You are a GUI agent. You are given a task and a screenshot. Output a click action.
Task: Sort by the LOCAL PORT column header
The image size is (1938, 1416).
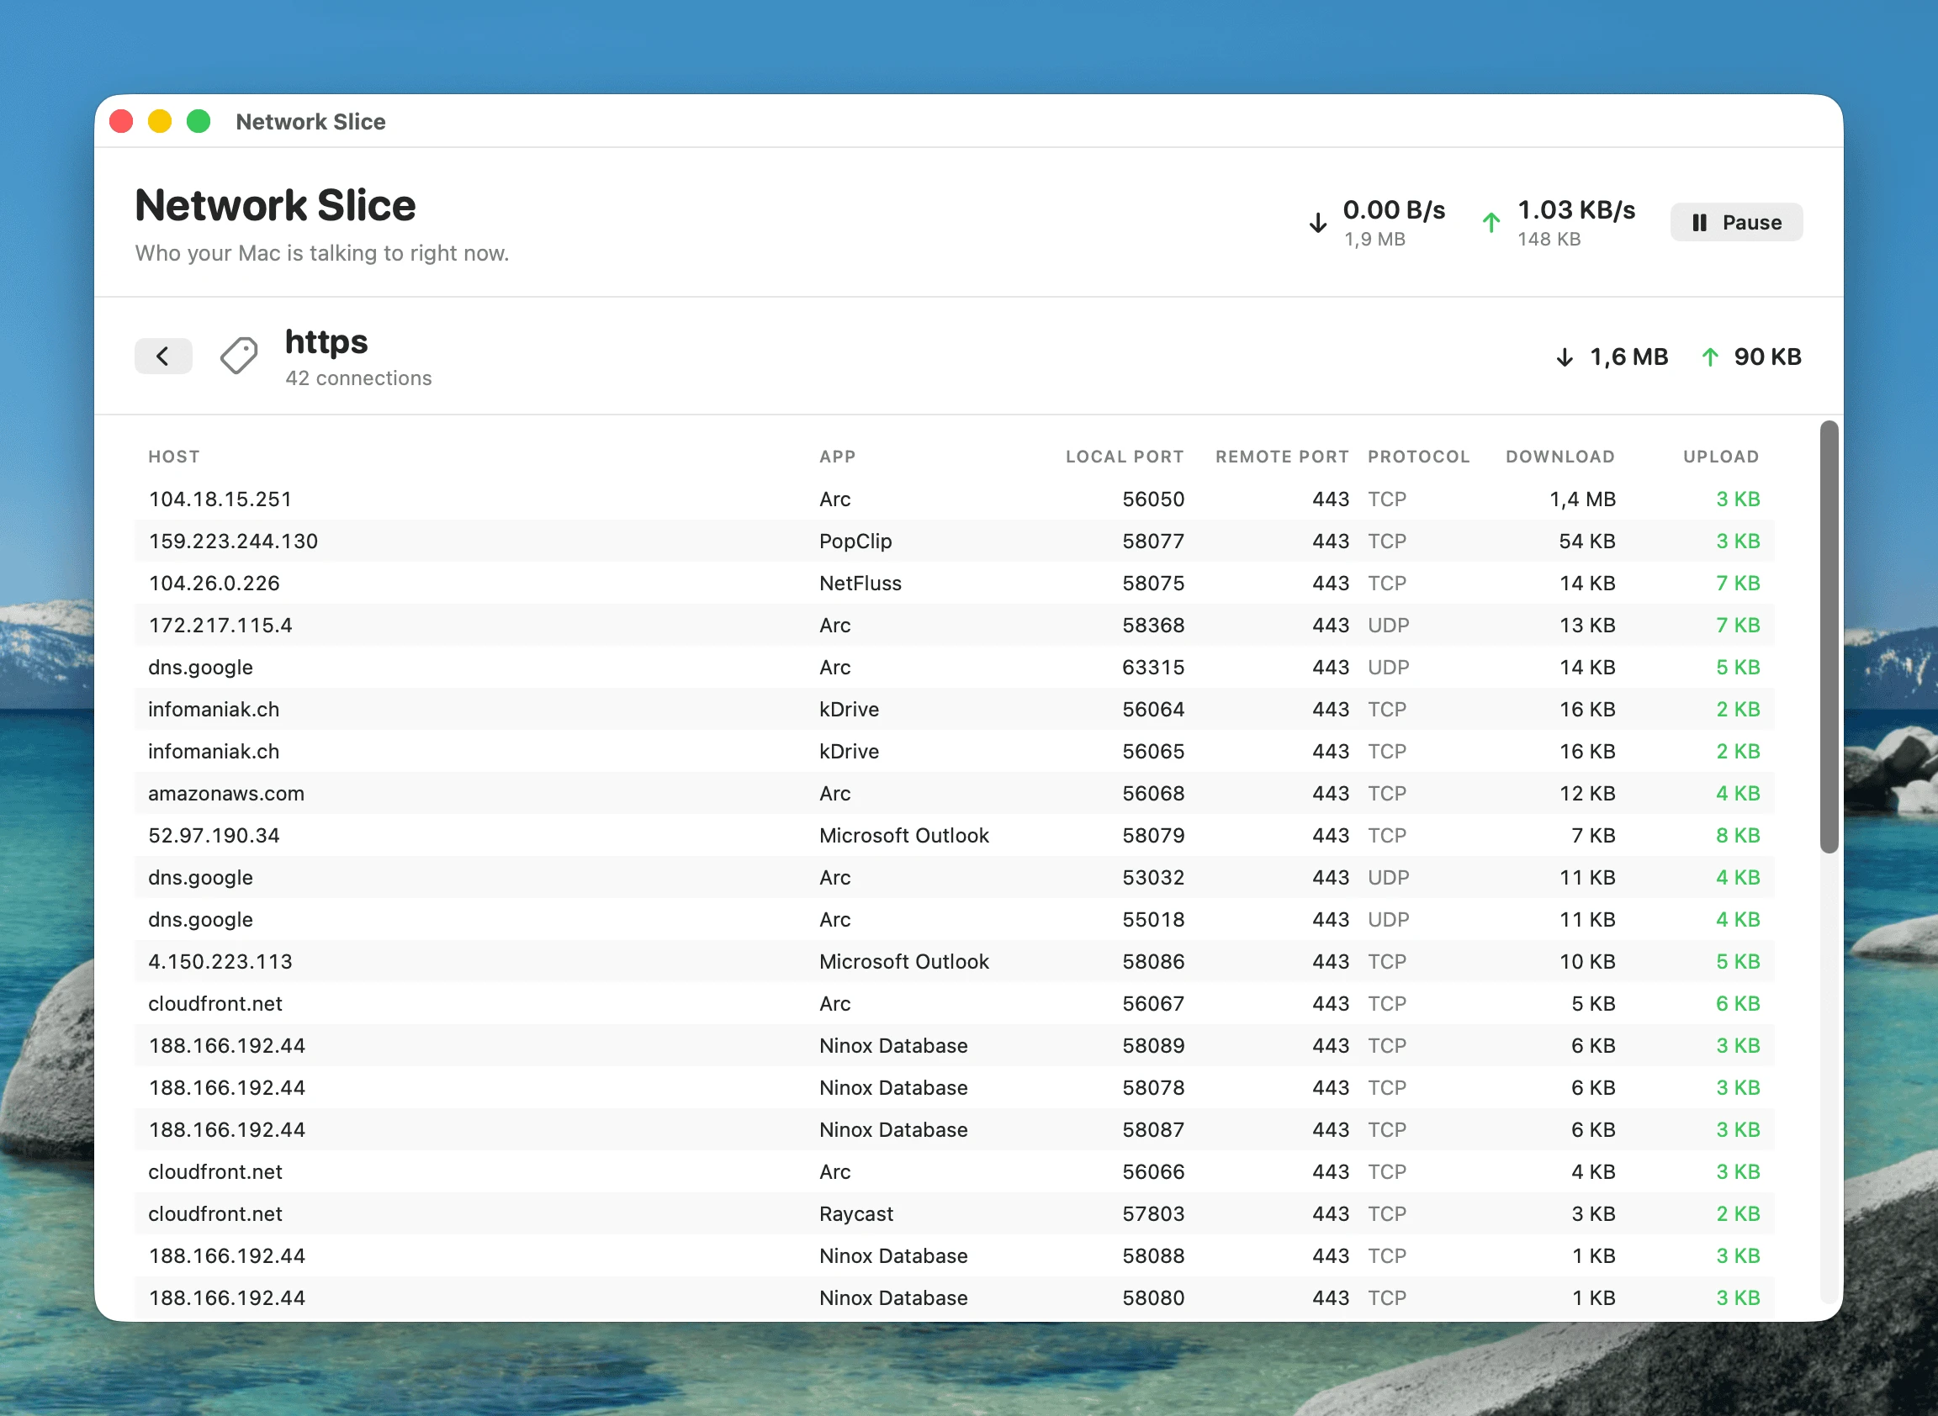(x=1125, y=457)
